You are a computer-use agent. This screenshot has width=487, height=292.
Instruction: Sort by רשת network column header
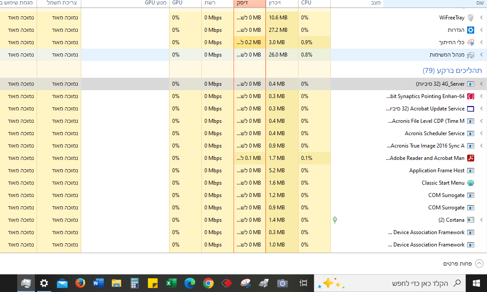(x=217, y=4)
